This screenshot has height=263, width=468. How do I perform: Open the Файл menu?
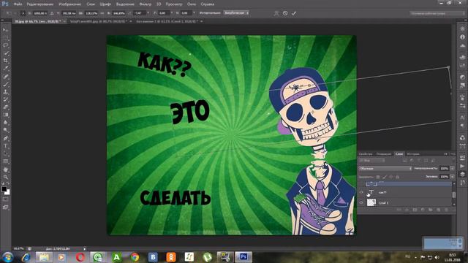(x=18, y=4)
